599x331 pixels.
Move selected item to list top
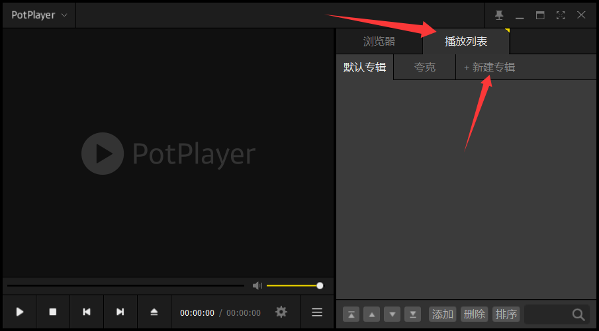point(351,314)
